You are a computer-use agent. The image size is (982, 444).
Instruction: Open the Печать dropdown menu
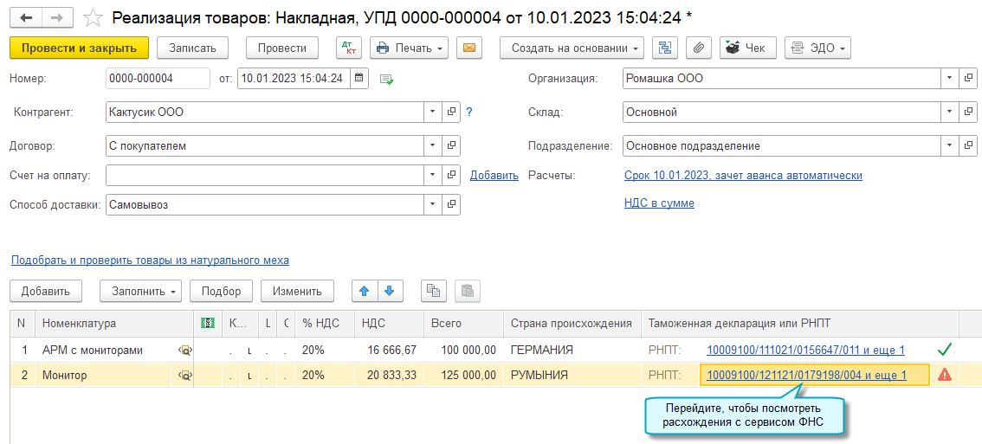pos(410,48)
